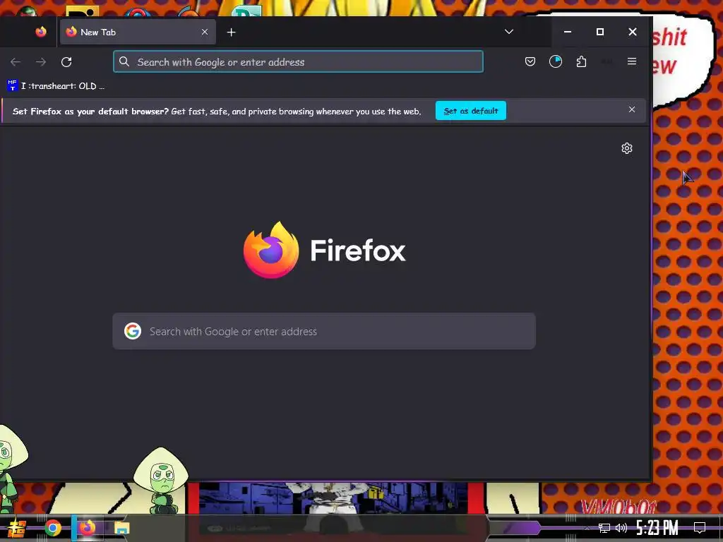Open the notification center icon

(700, 528)
